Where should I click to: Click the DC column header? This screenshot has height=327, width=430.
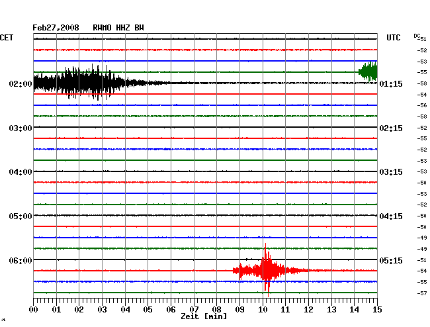[417, 36]
